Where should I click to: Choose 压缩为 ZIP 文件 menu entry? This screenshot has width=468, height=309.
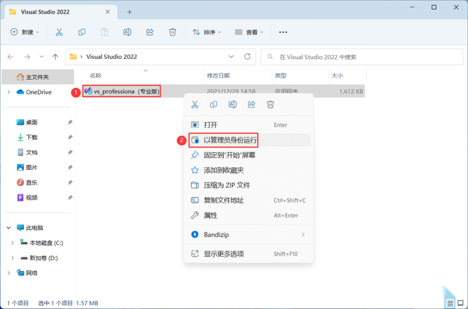coord(249,185)
